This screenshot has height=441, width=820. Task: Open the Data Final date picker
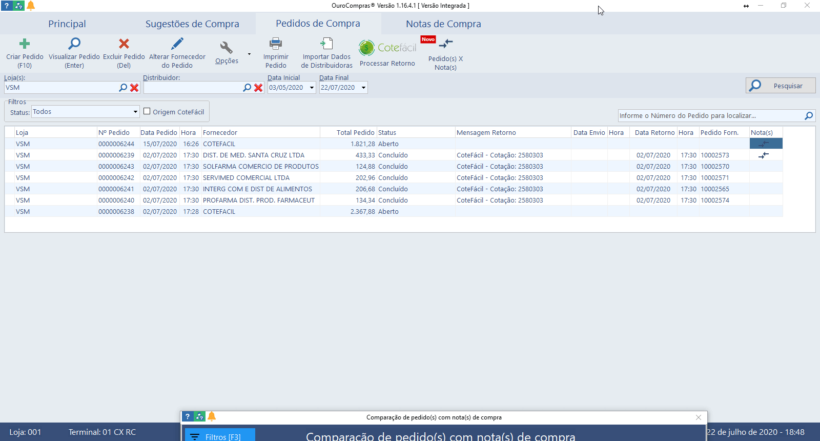pos(363,88)
